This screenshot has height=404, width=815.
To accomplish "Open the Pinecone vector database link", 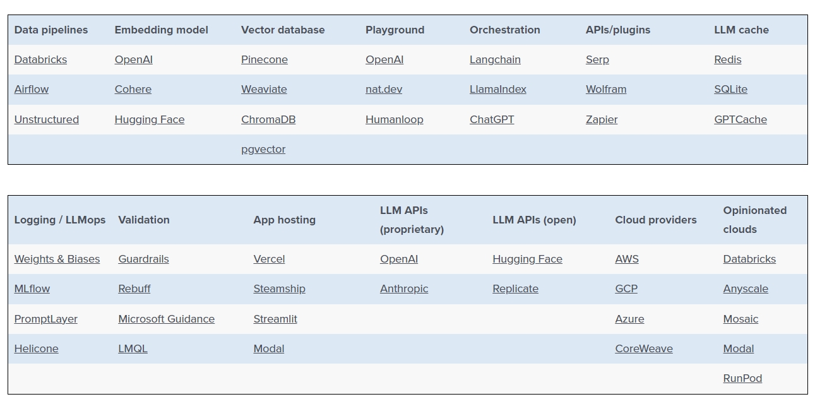I will 264,59.
